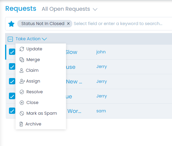Click the Requests page heading

[21, 9]
